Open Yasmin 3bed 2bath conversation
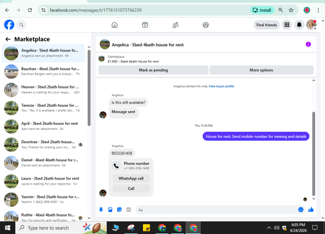Viewport: 325px width, 234px height. pyautogui.click(x=44, y=200)
